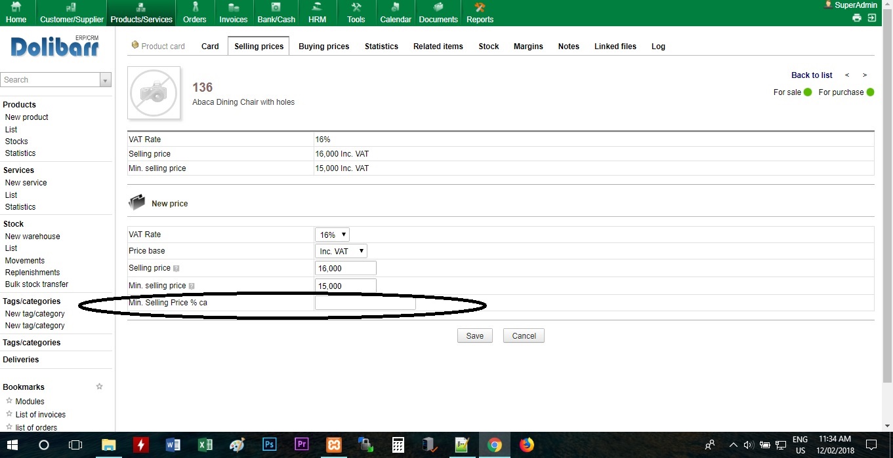This screenshot has height=458, width=893.
Task: Open Firefox from the taskbar
Action: coord(526,445)
